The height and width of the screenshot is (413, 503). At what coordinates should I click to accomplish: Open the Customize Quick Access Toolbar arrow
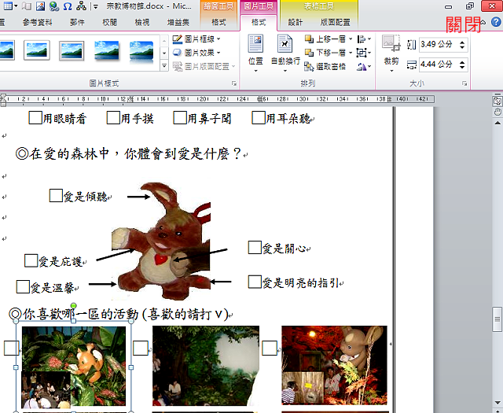(x=95, y=6)
